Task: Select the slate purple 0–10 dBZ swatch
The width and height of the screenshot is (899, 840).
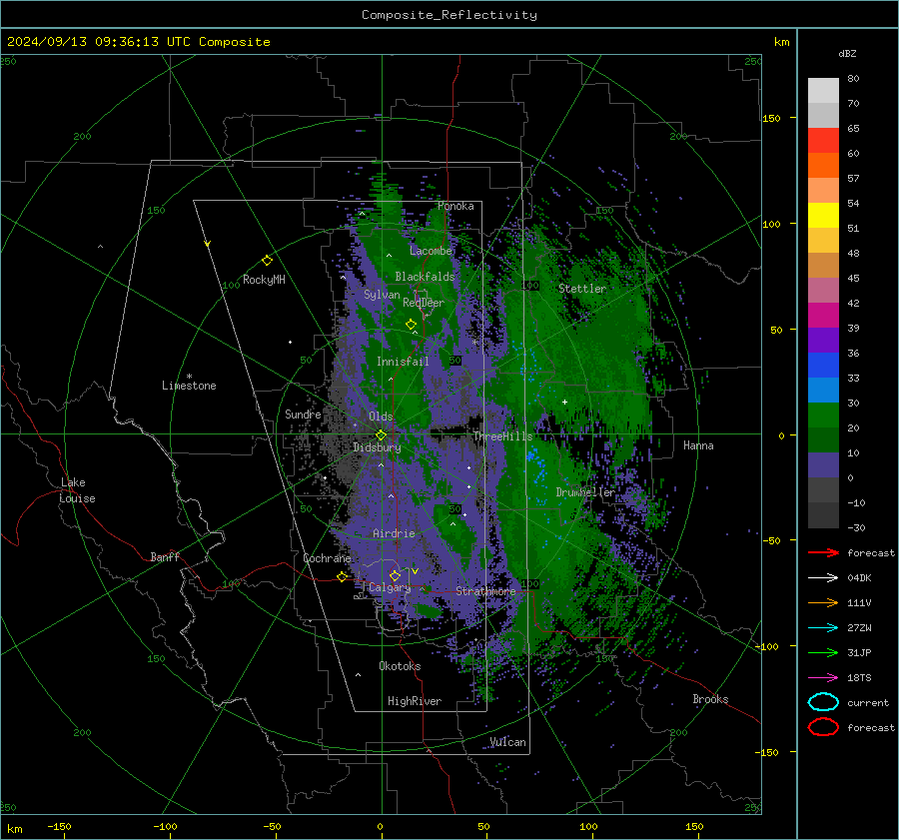Action: click(823, 465)
